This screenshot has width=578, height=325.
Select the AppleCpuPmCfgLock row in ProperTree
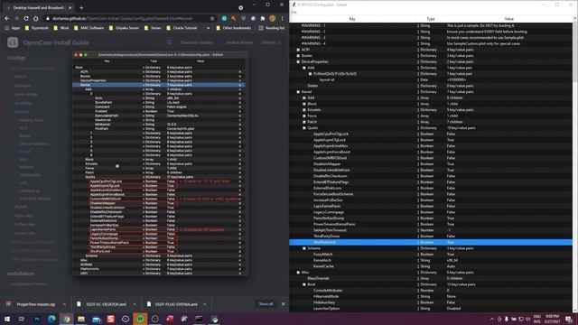coord(431,134)
